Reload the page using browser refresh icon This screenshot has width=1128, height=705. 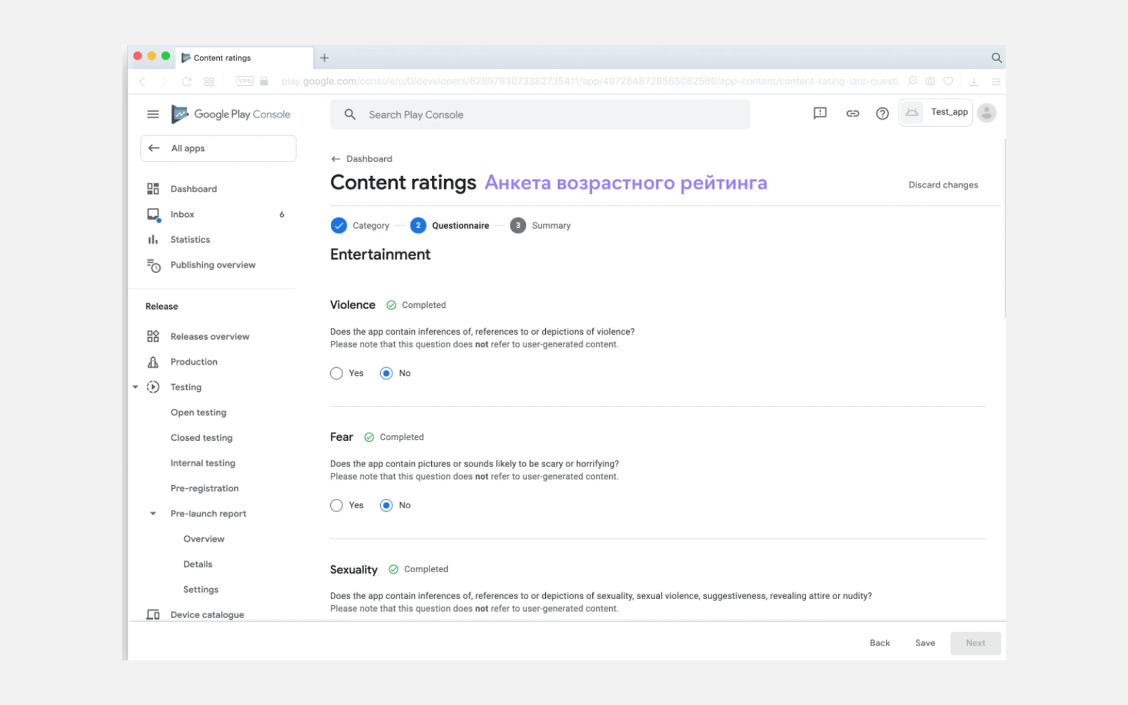click(187, 82)
